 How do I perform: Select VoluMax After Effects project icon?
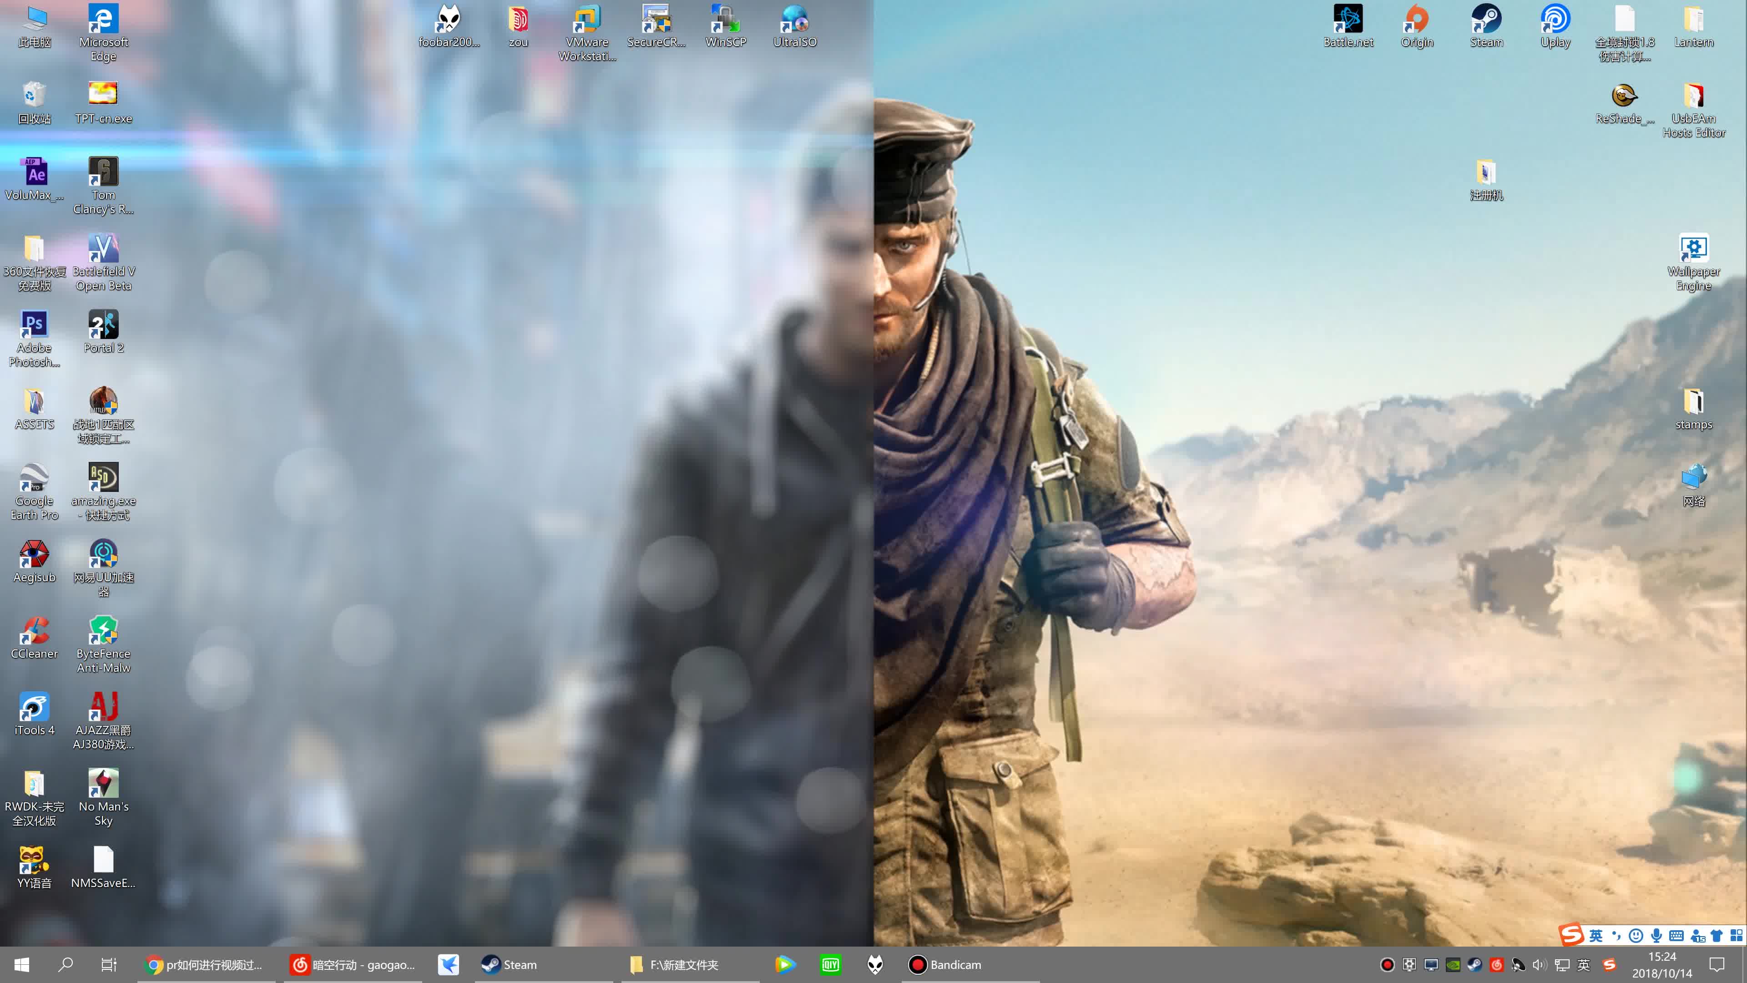point(34,179)
